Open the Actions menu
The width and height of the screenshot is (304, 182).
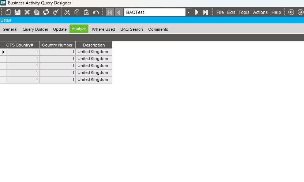coord(260,12)
